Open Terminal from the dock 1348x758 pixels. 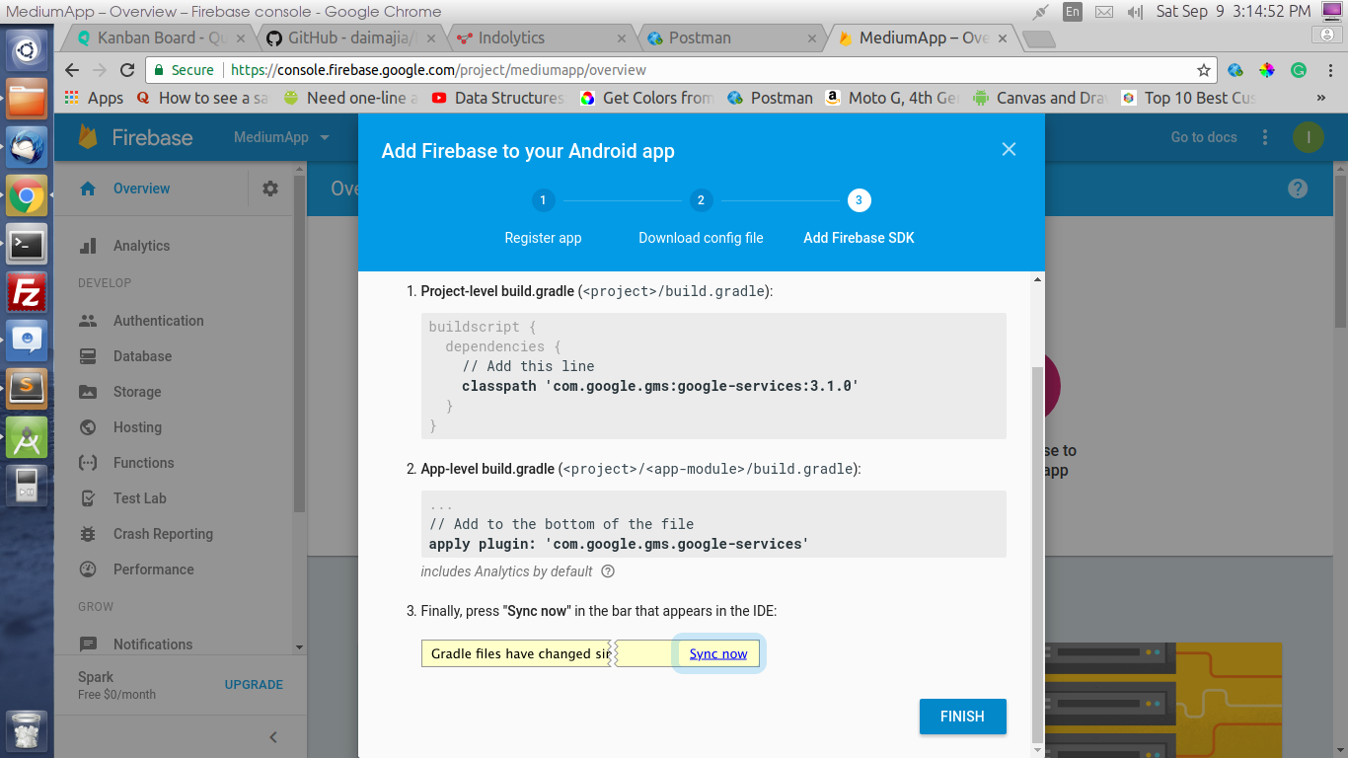(x=27, y=244)
